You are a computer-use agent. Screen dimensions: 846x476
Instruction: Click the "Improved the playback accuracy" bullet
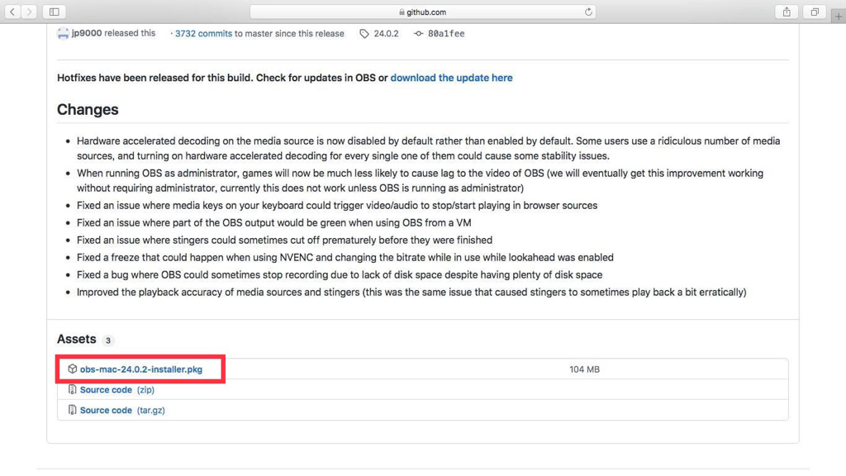coord(411,292)
